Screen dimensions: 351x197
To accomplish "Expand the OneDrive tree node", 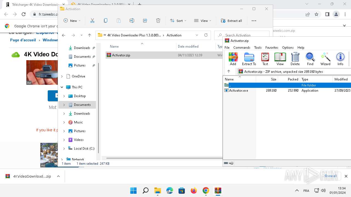I will click(62, 76).
